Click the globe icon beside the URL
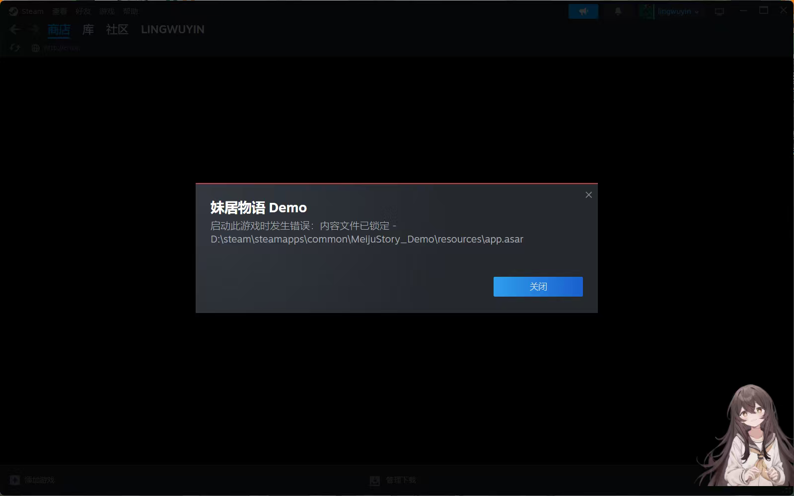 (35, 48)
